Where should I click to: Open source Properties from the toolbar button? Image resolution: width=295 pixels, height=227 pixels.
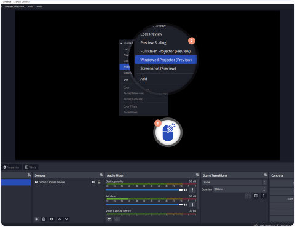pyautogui.click(x=11, y=167)
